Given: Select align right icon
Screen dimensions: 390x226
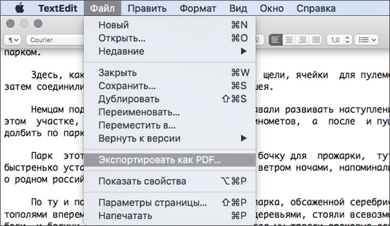Looking at the screenshot, I should (x=303, y=39).
